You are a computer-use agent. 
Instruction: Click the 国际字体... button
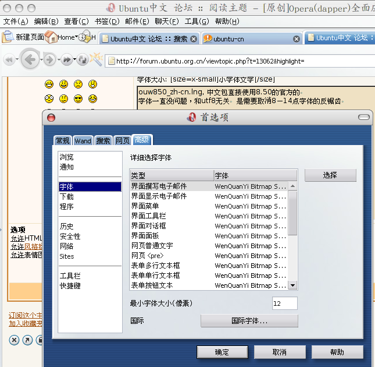coord(249,320)
